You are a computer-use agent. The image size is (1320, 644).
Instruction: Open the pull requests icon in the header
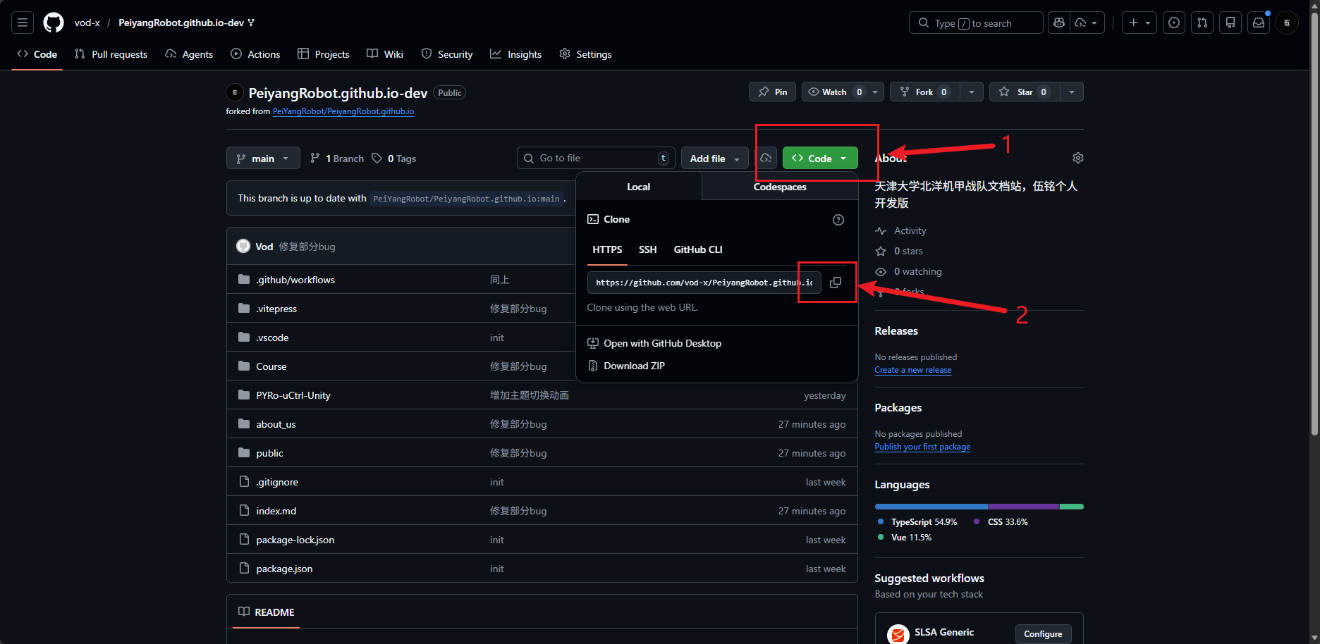click(1202, 23)
